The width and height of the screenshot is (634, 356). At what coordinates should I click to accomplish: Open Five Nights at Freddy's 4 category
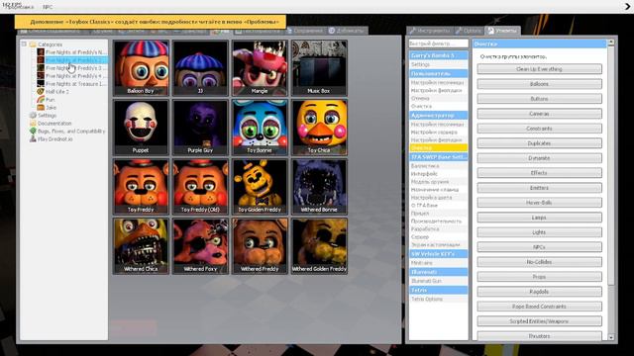pos(72,76)
